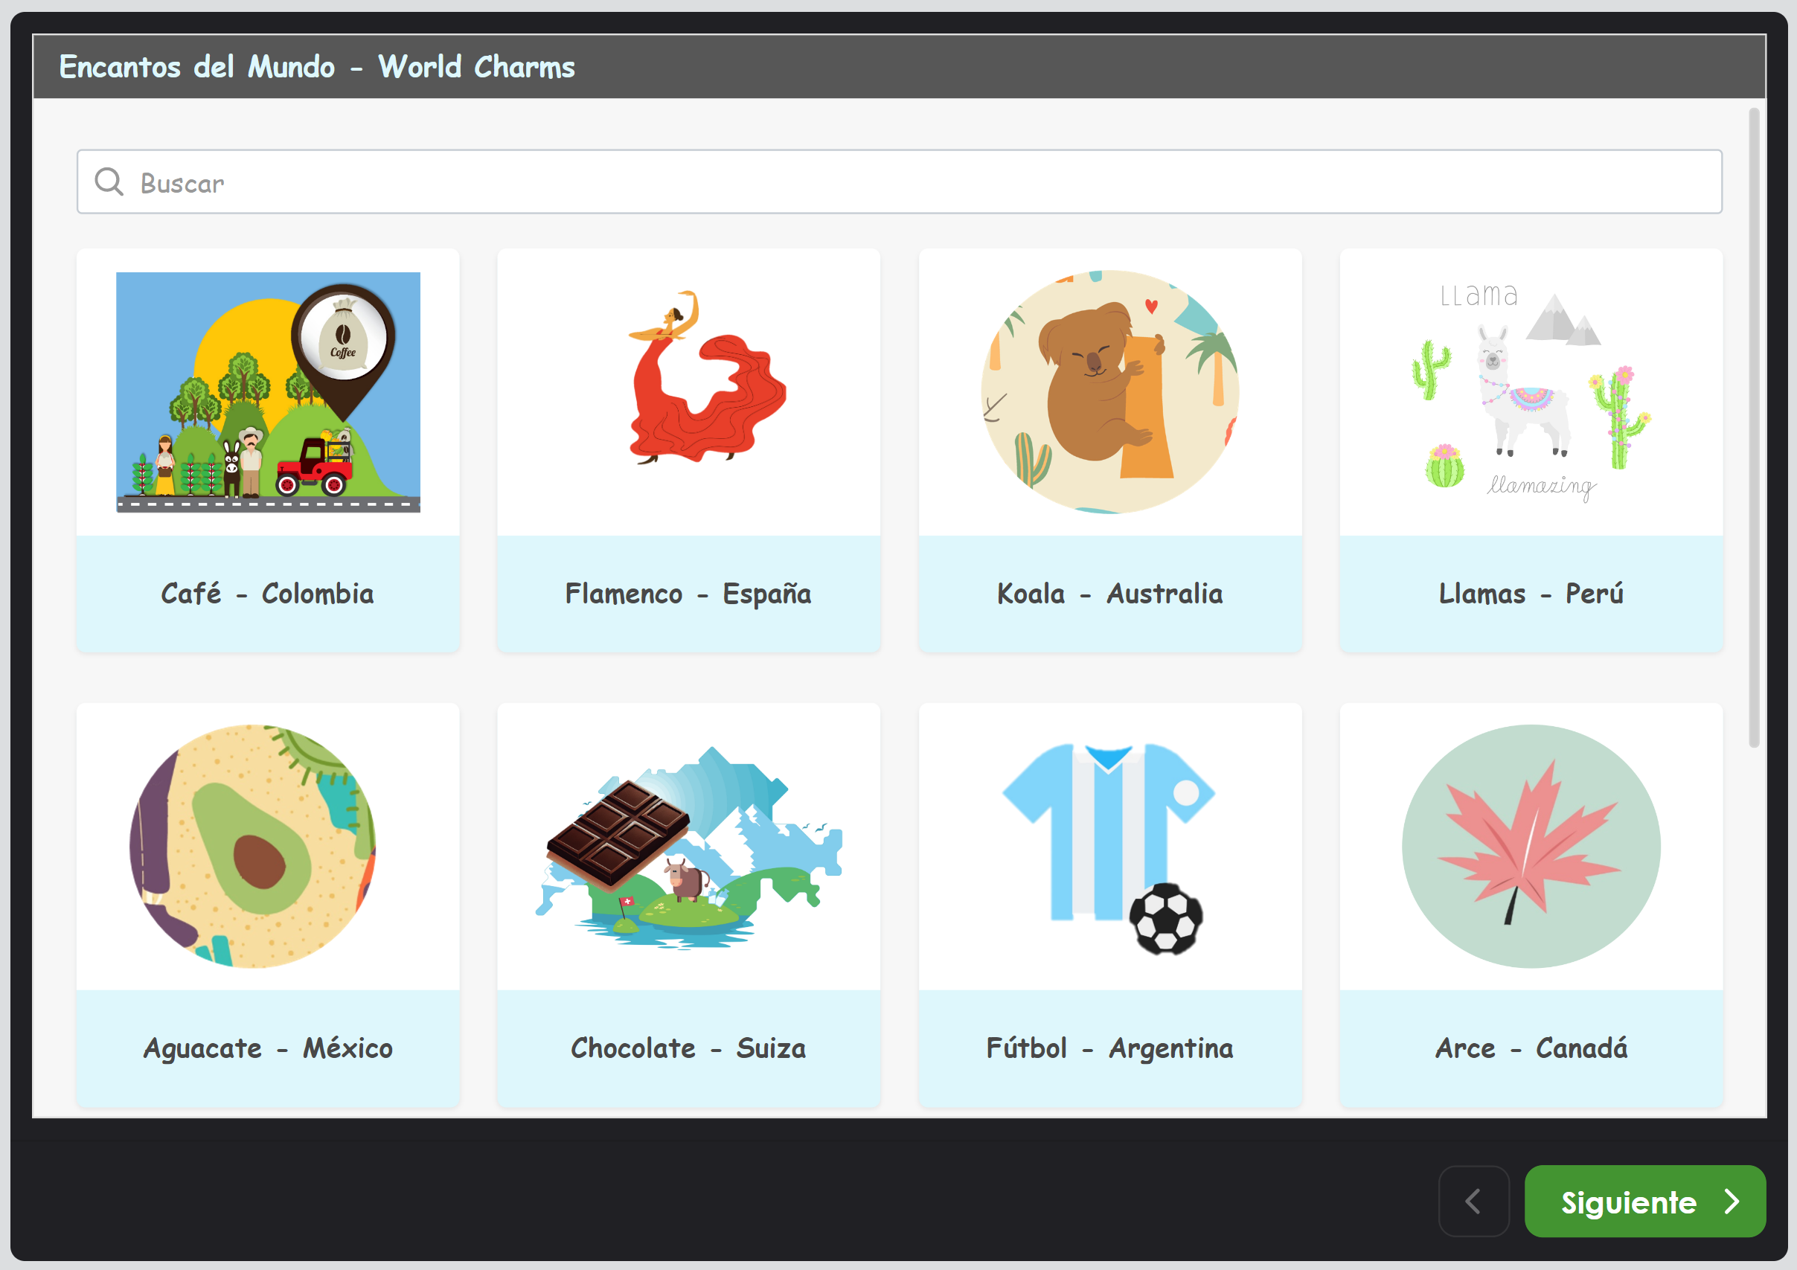This screenshot has height=1270, width=1797.
Task: Go to next page with Siguiente
Action: pos(1645,1201)
